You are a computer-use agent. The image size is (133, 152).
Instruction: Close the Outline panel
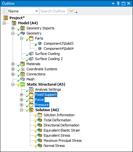click(x=129, y=4)
